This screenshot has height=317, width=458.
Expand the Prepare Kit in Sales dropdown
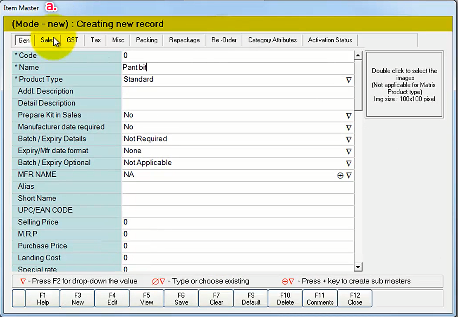(x=349, y=116)
